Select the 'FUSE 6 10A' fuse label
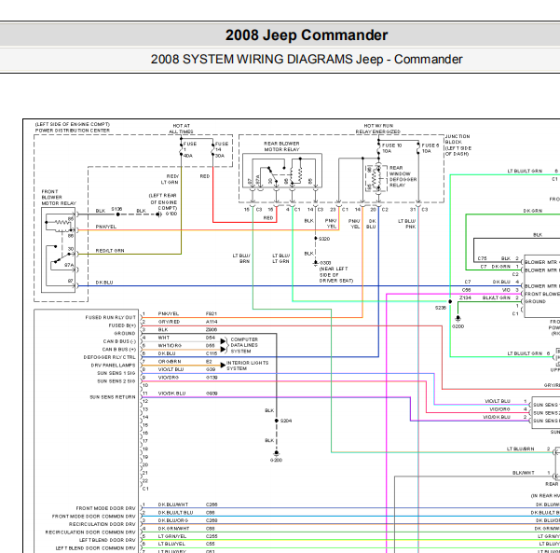Viewport: 560px width, 553px height. pos(430,148)
